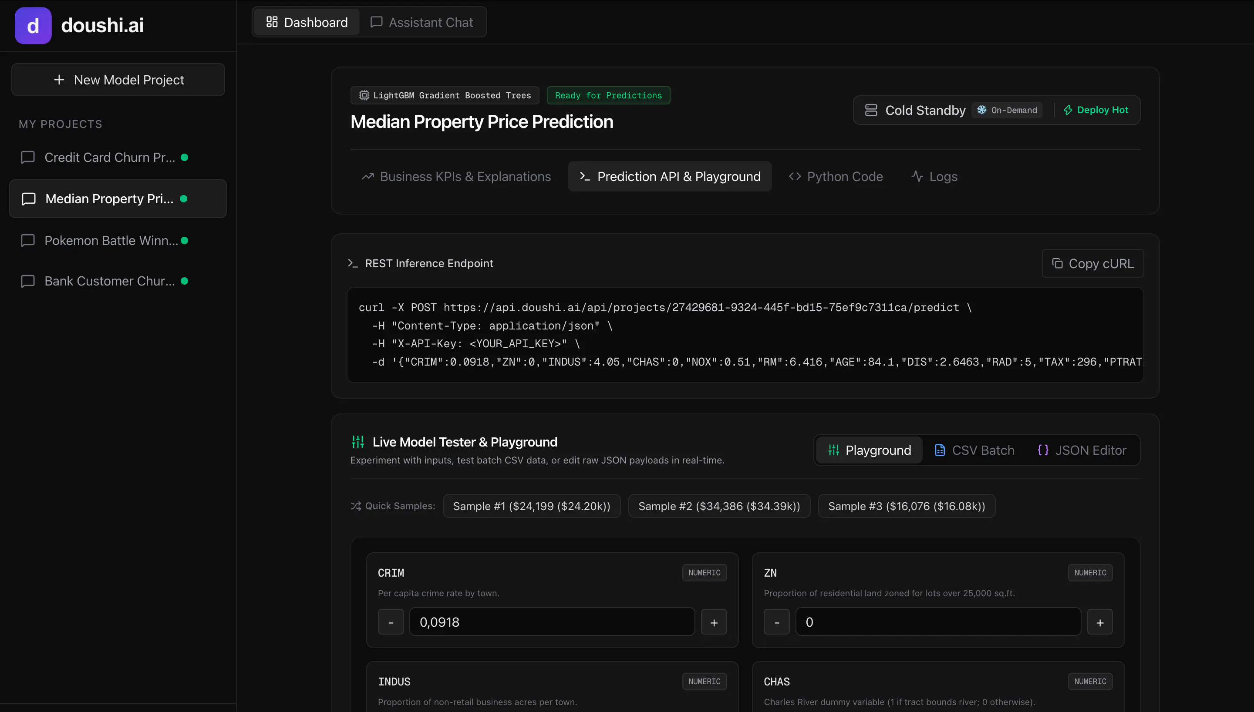Click the Bank Customer Churn chat icon
Screen dimensions: 1254x712
click(28, 281)
